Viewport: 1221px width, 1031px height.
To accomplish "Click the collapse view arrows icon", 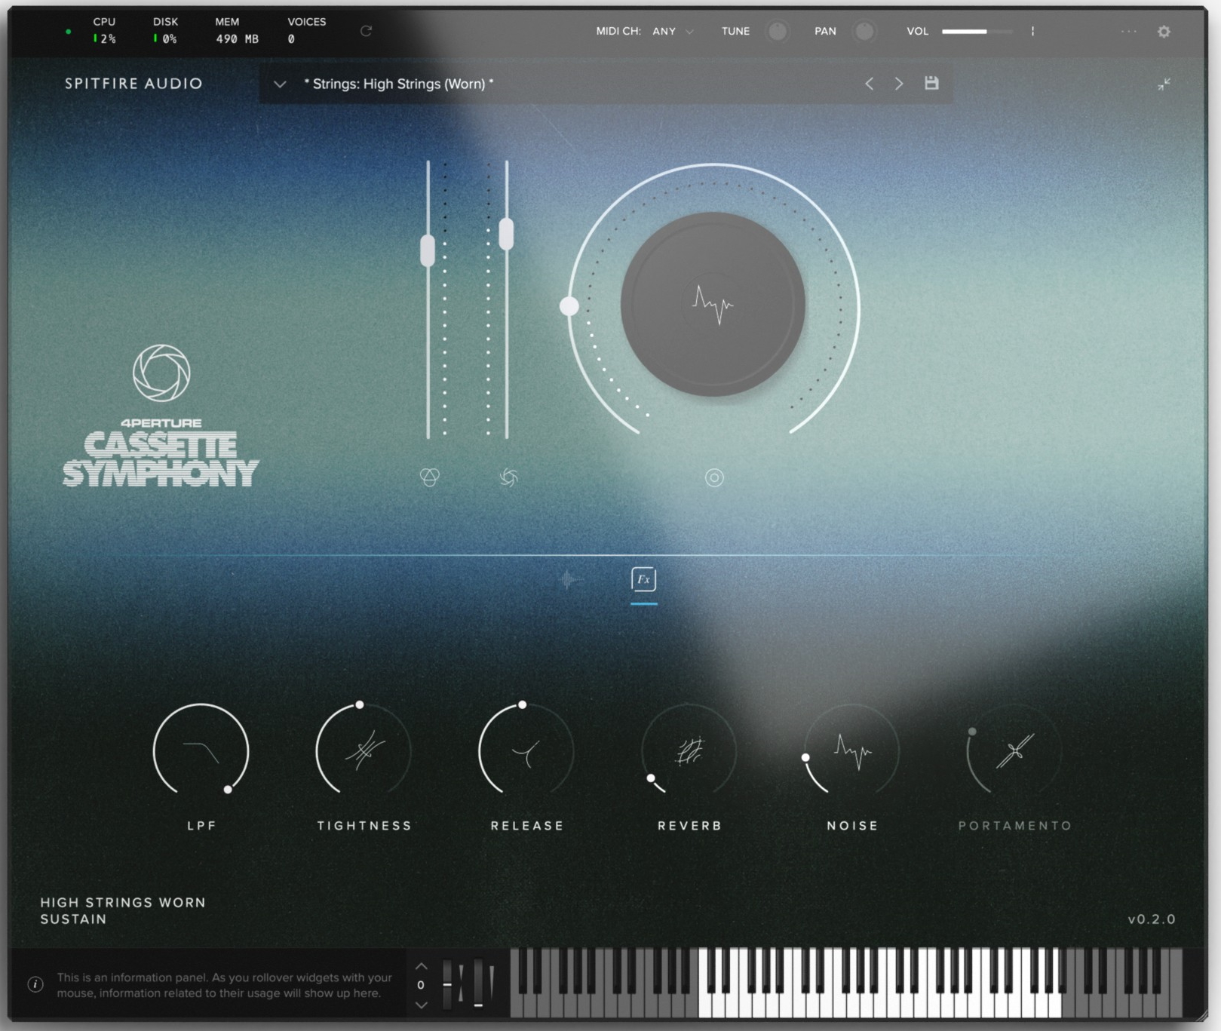I will tap(1164, 84).
